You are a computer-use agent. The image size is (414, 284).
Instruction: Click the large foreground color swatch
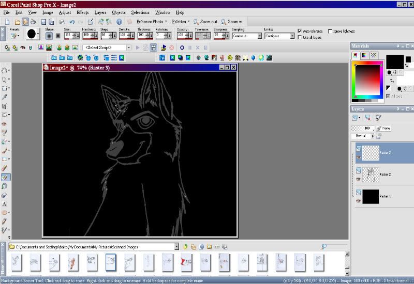(395, 62)
